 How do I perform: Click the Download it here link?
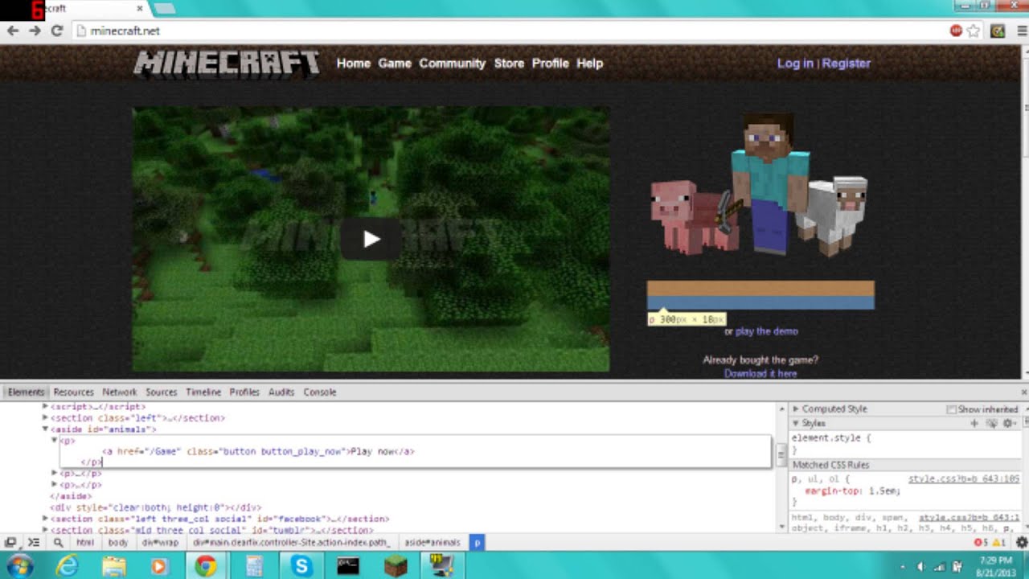[x=760, y=373]
